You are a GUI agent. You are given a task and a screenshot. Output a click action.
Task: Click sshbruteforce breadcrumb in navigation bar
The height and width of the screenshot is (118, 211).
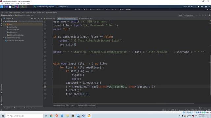point(7,15)
